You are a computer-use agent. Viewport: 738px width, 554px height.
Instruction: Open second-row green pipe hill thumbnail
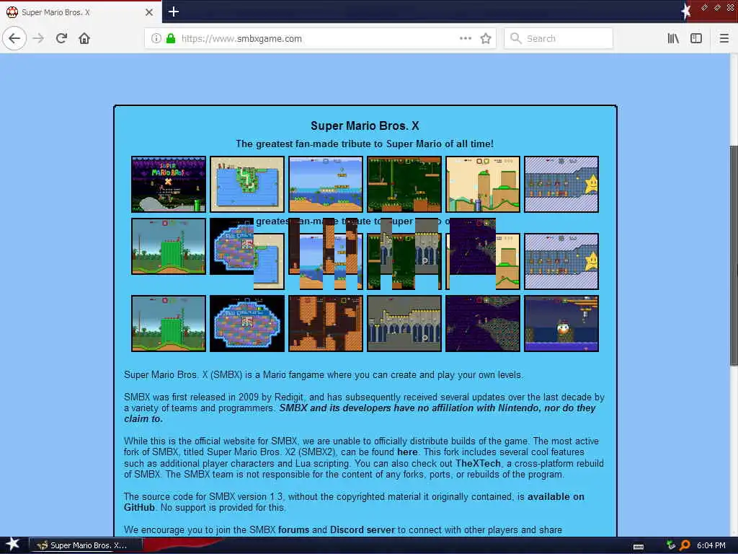point(169,246)
